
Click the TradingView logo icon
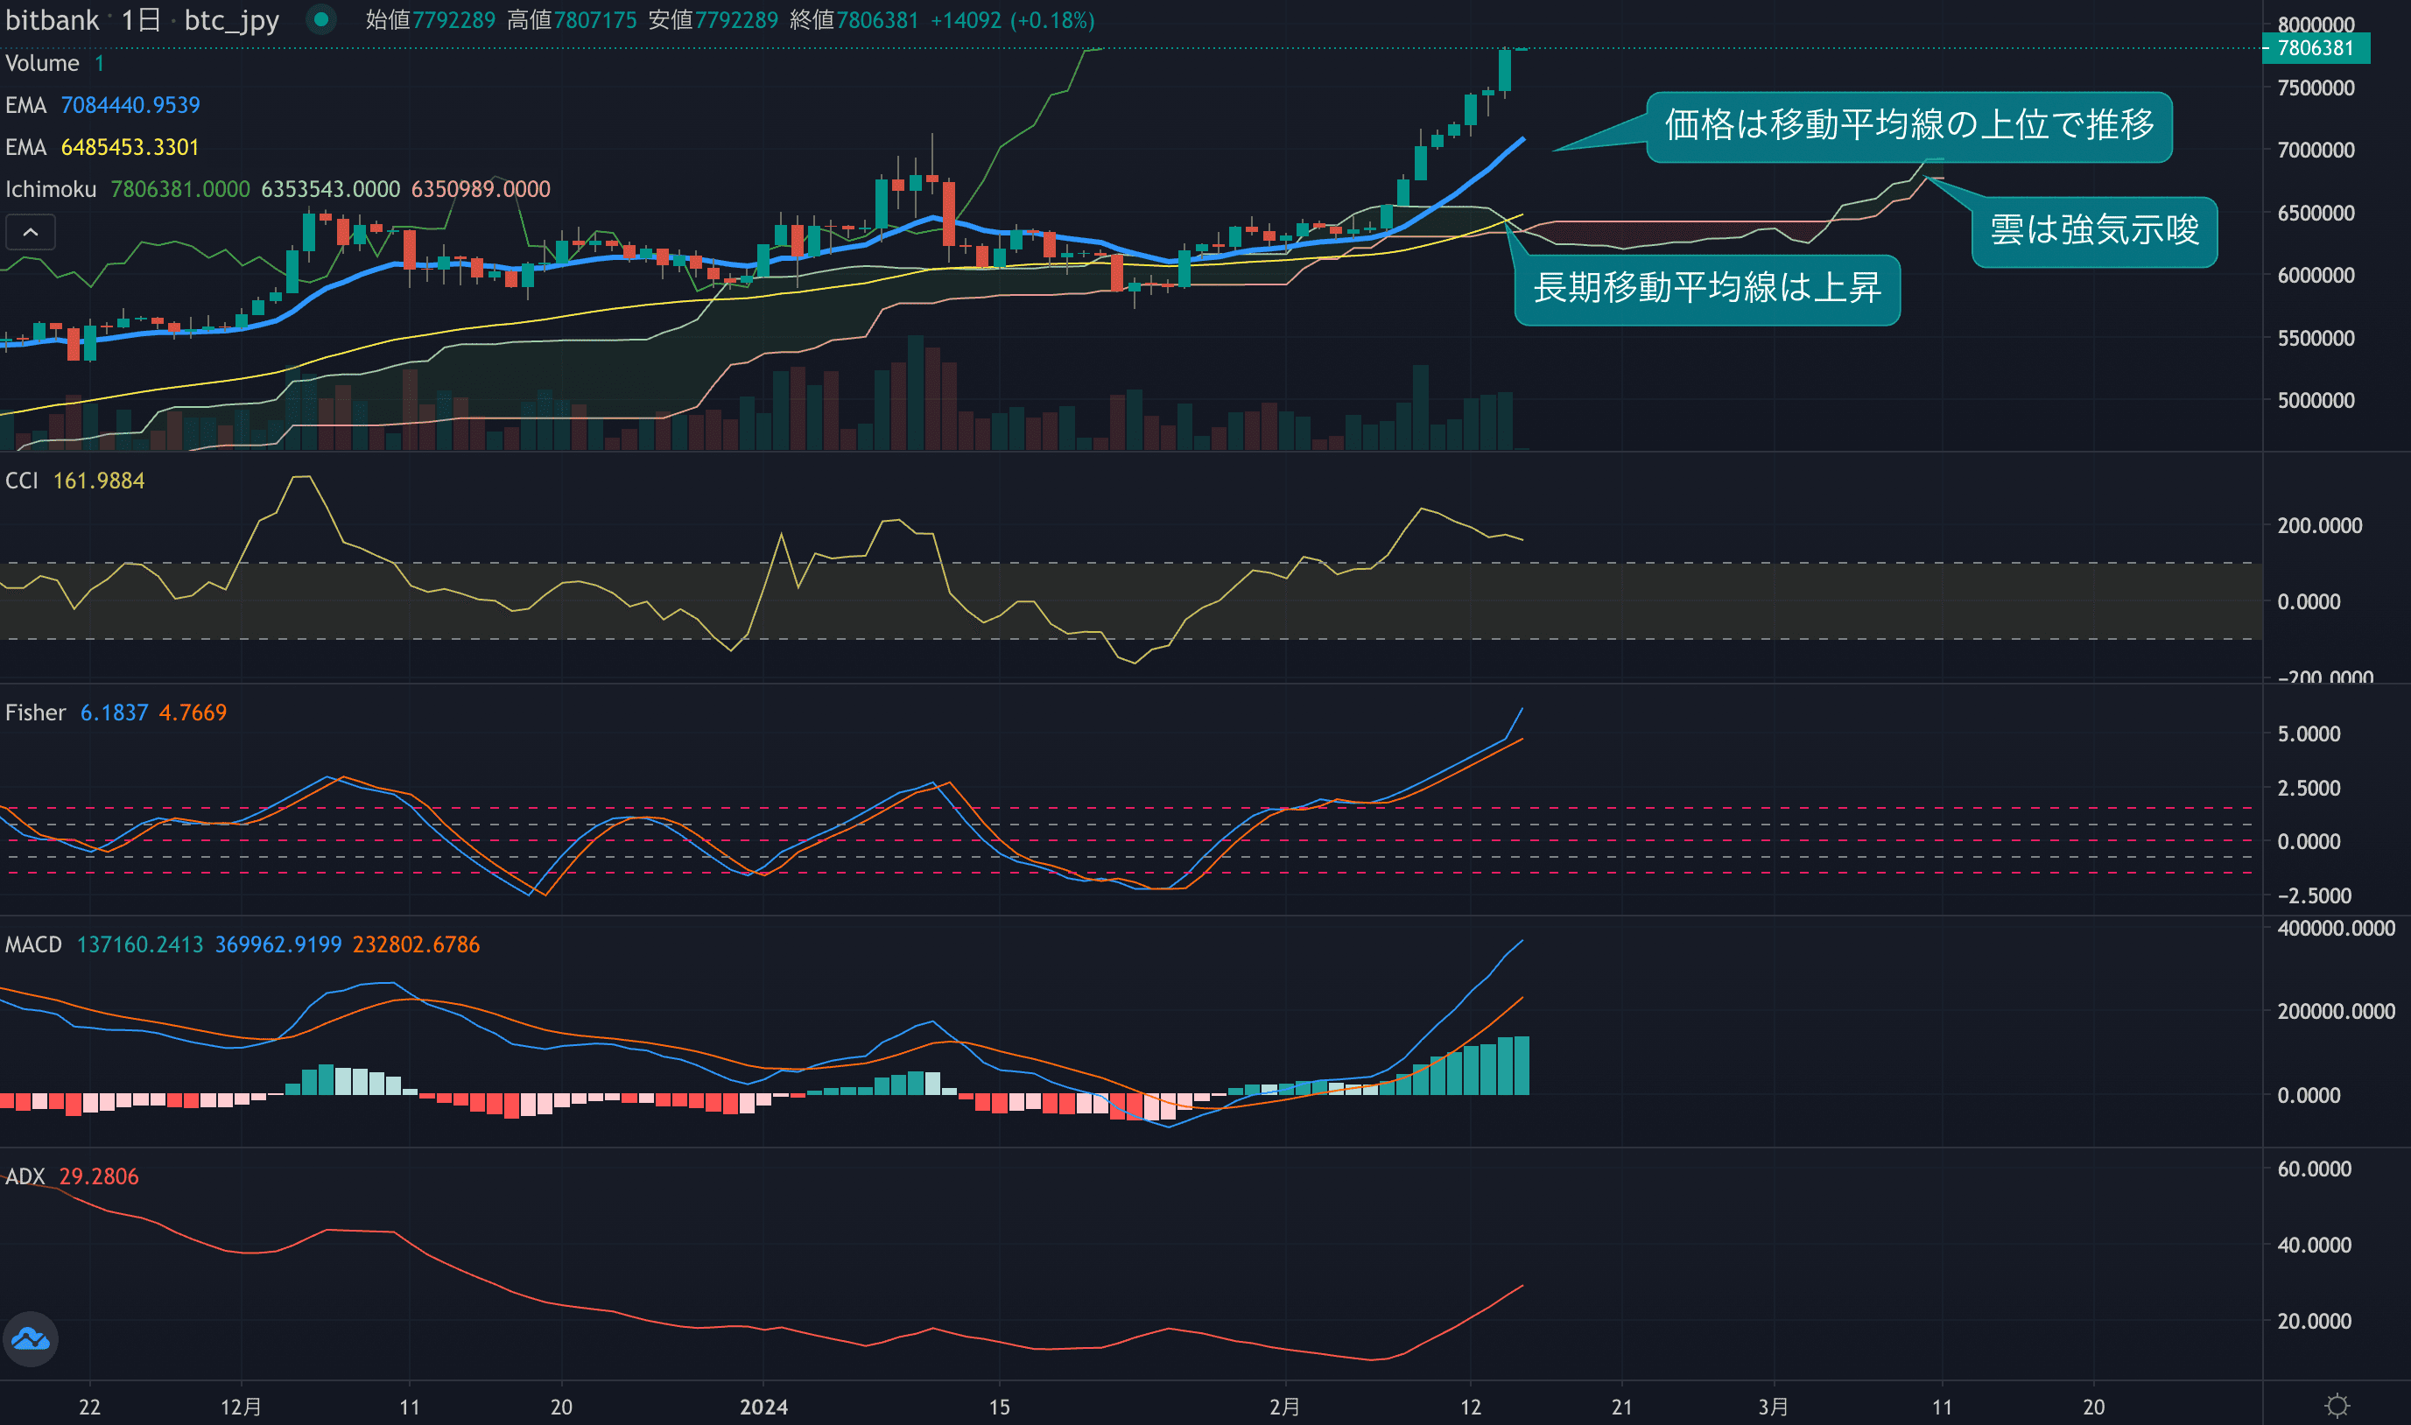[x=31, y=1338]
